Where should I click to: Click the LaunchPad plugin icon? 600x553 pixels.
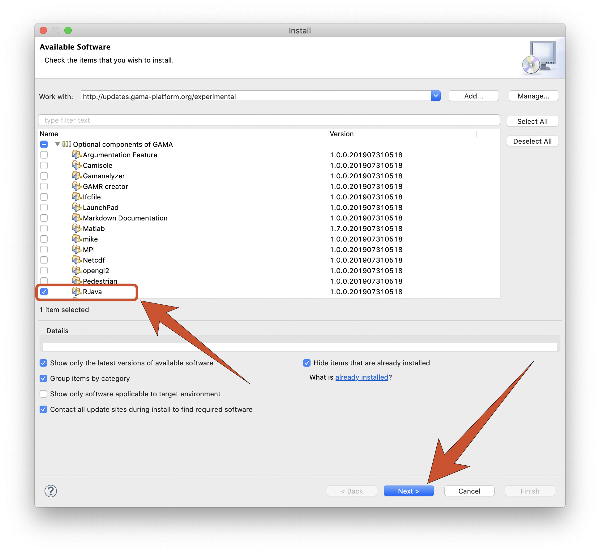pos(77,207)
